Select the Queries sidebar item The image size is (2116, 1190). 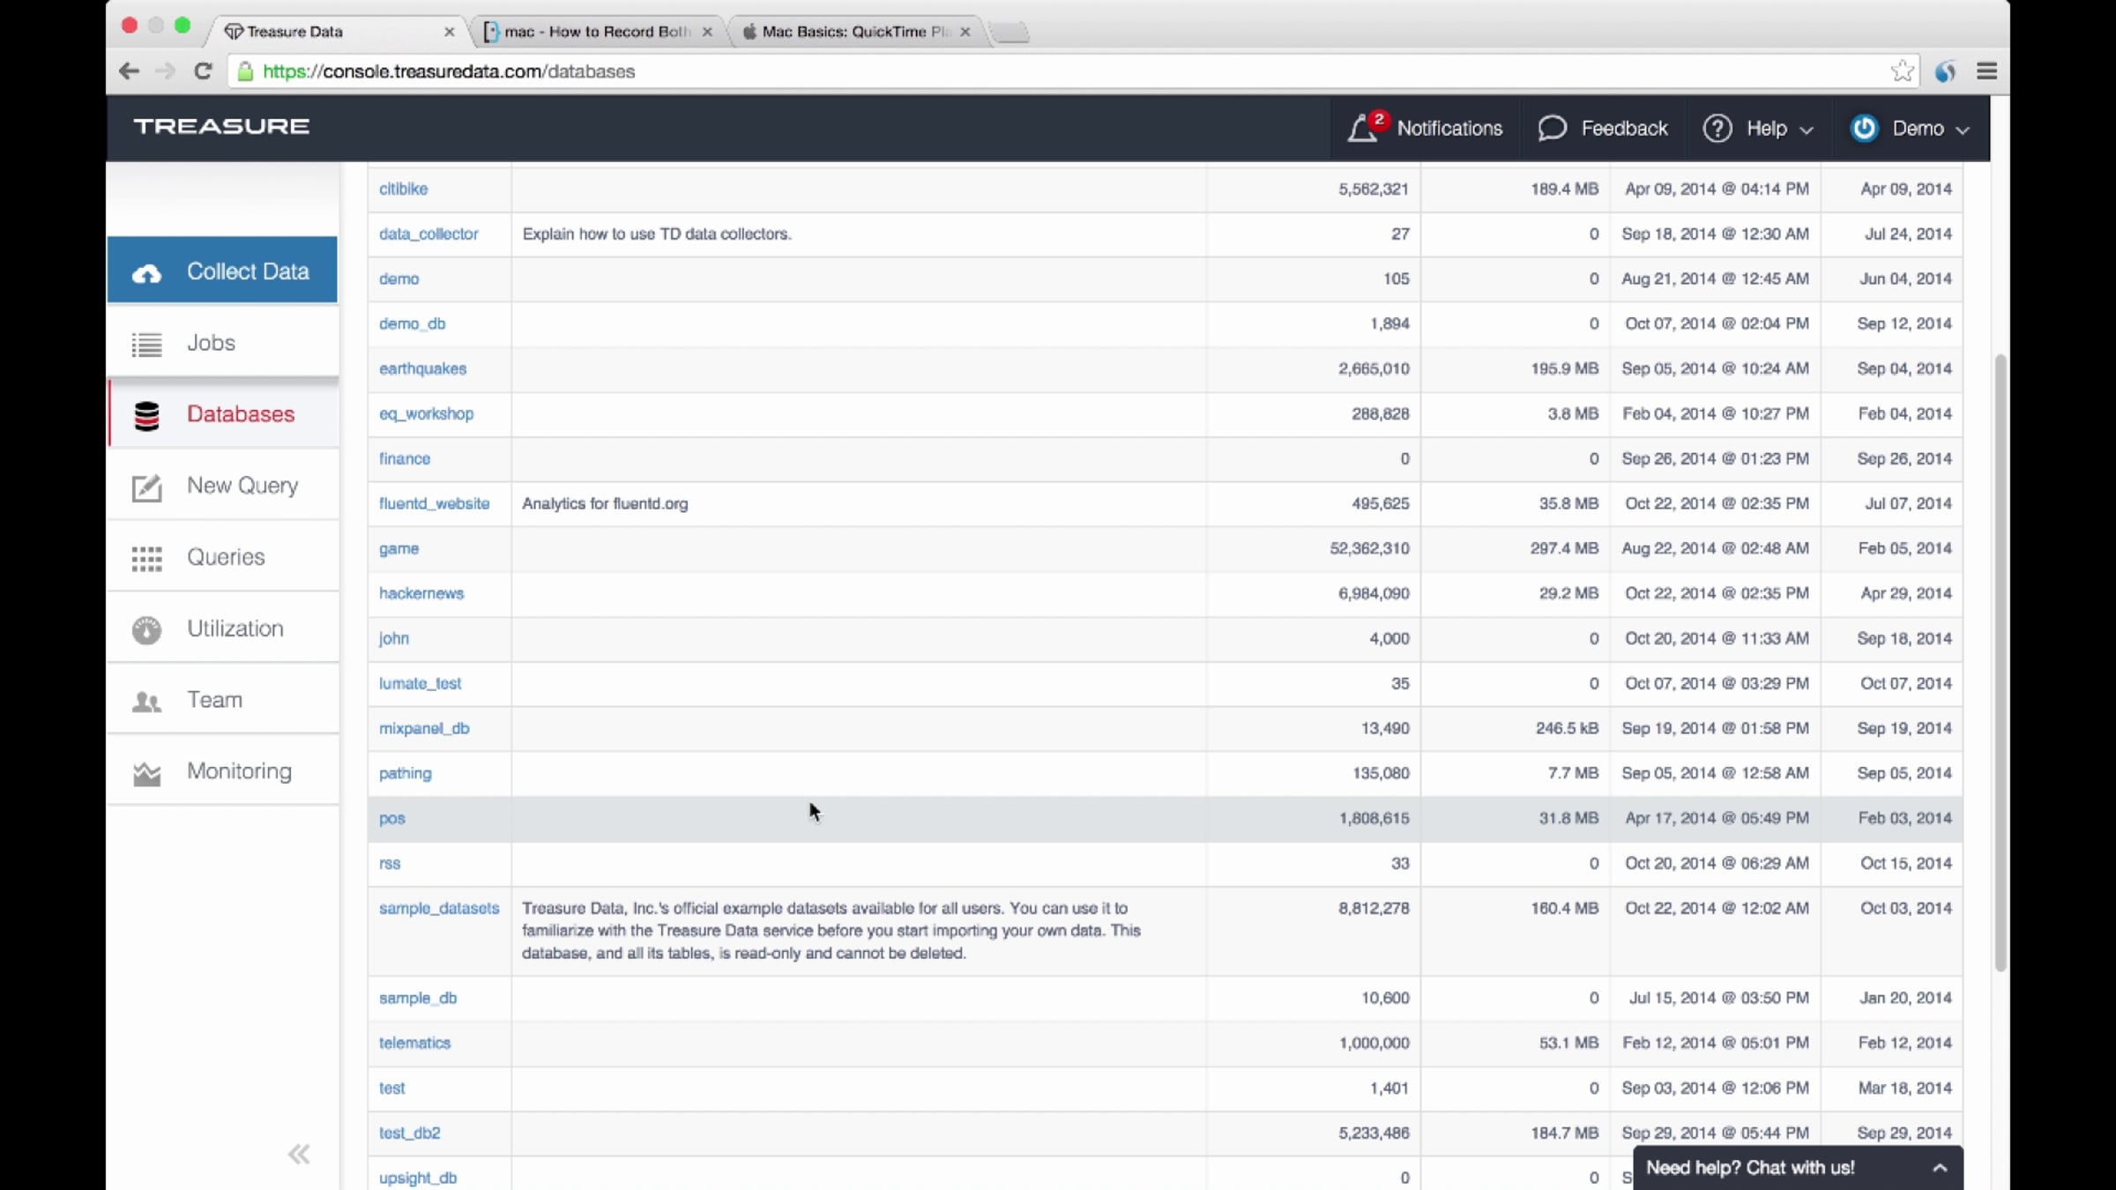point(225,557)
